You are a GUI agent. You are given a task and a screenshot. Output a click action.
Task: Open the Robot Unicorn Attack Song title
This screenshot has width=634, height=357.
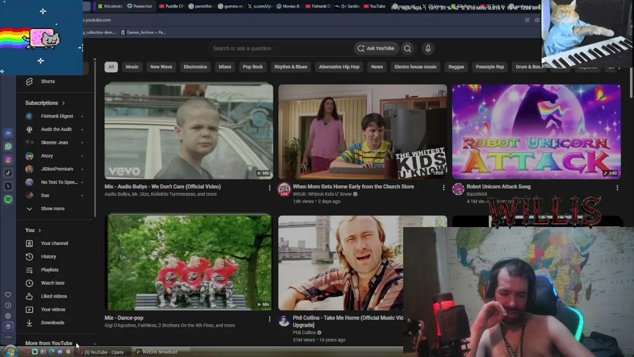point(498,186)
